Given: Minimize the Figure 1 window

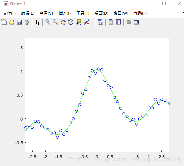Looking at the screenshot, I should (x=149, y=4).
